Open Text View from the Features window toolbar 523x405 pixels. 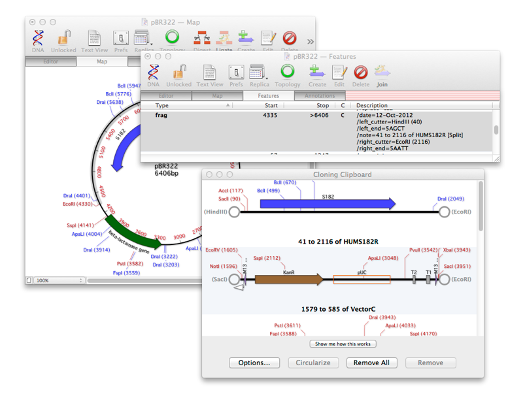click(x=209, y=74)
